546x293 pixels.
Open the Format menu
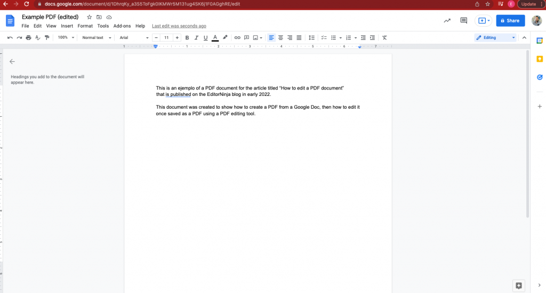click(x=85, y=26)
